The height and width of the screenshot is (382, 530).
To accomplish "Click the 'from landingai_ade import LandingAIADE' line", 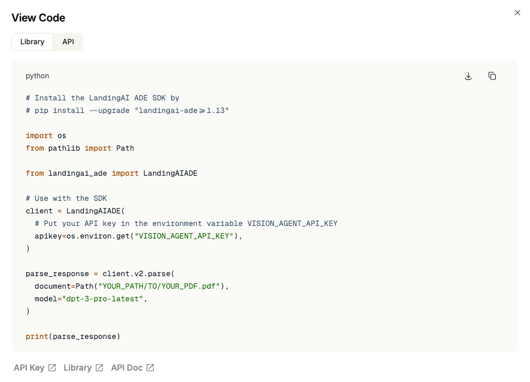I will (111, 173).
